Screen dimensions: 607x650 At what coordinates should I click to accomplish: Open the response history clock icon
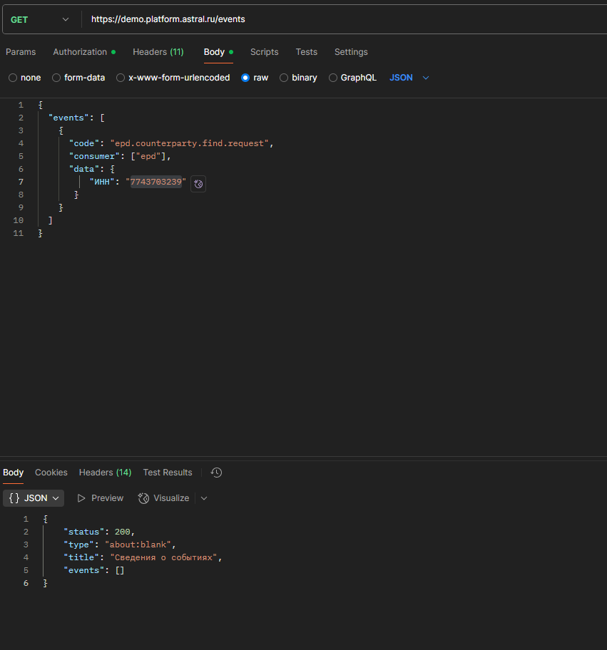tap(217, 473)
